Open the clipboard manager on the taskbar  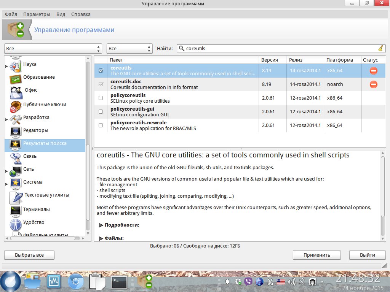point(97,282)
